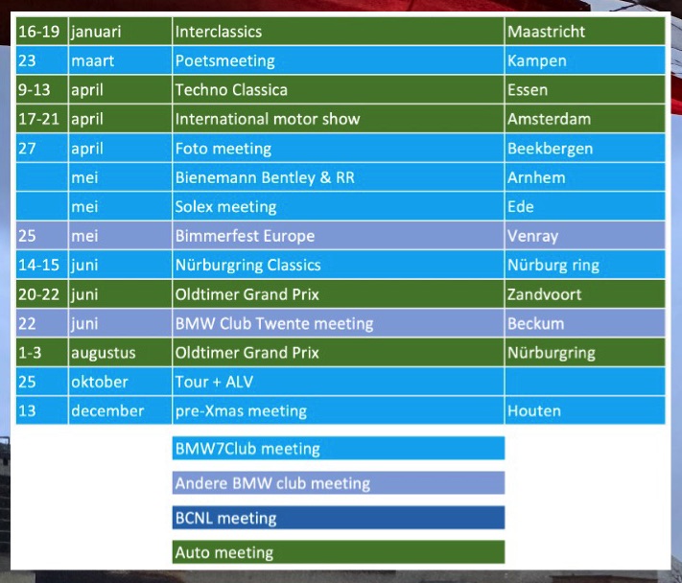The image size is (682, 583).
Task: Click 'Bienemann Bentley & RR' cell
Action: (338, 177)
